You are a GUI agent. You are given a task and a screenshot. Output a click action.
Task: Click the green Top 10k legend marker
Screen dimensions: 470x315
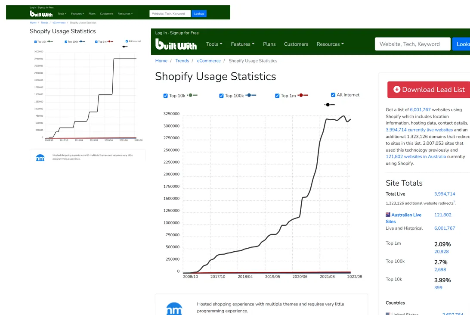tap(192, 95)
